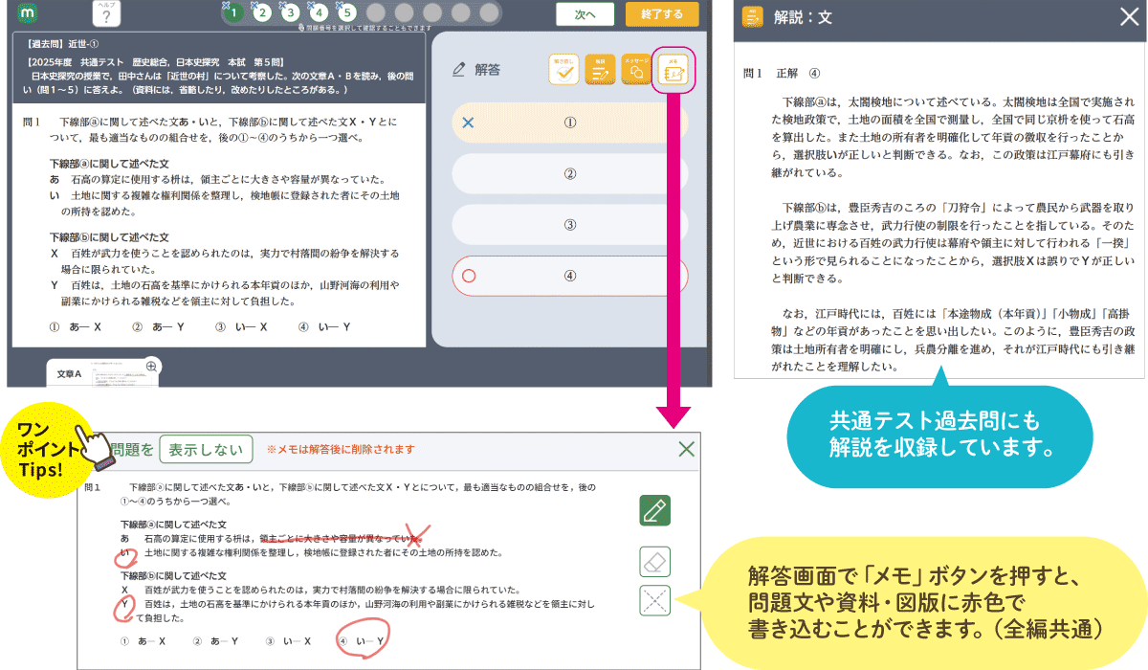
Task: Open the メッセージ message icon
Action: point(636,70)
